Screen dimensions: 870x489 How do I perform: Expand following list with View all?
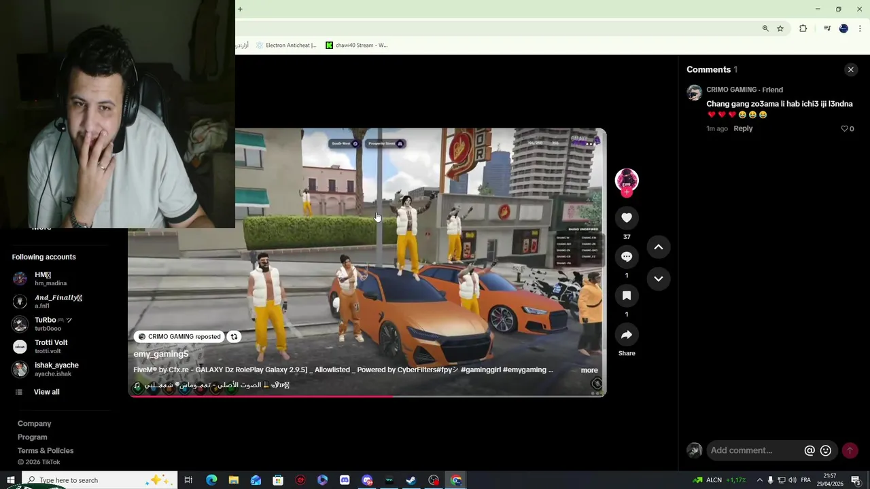click(46, 392)
